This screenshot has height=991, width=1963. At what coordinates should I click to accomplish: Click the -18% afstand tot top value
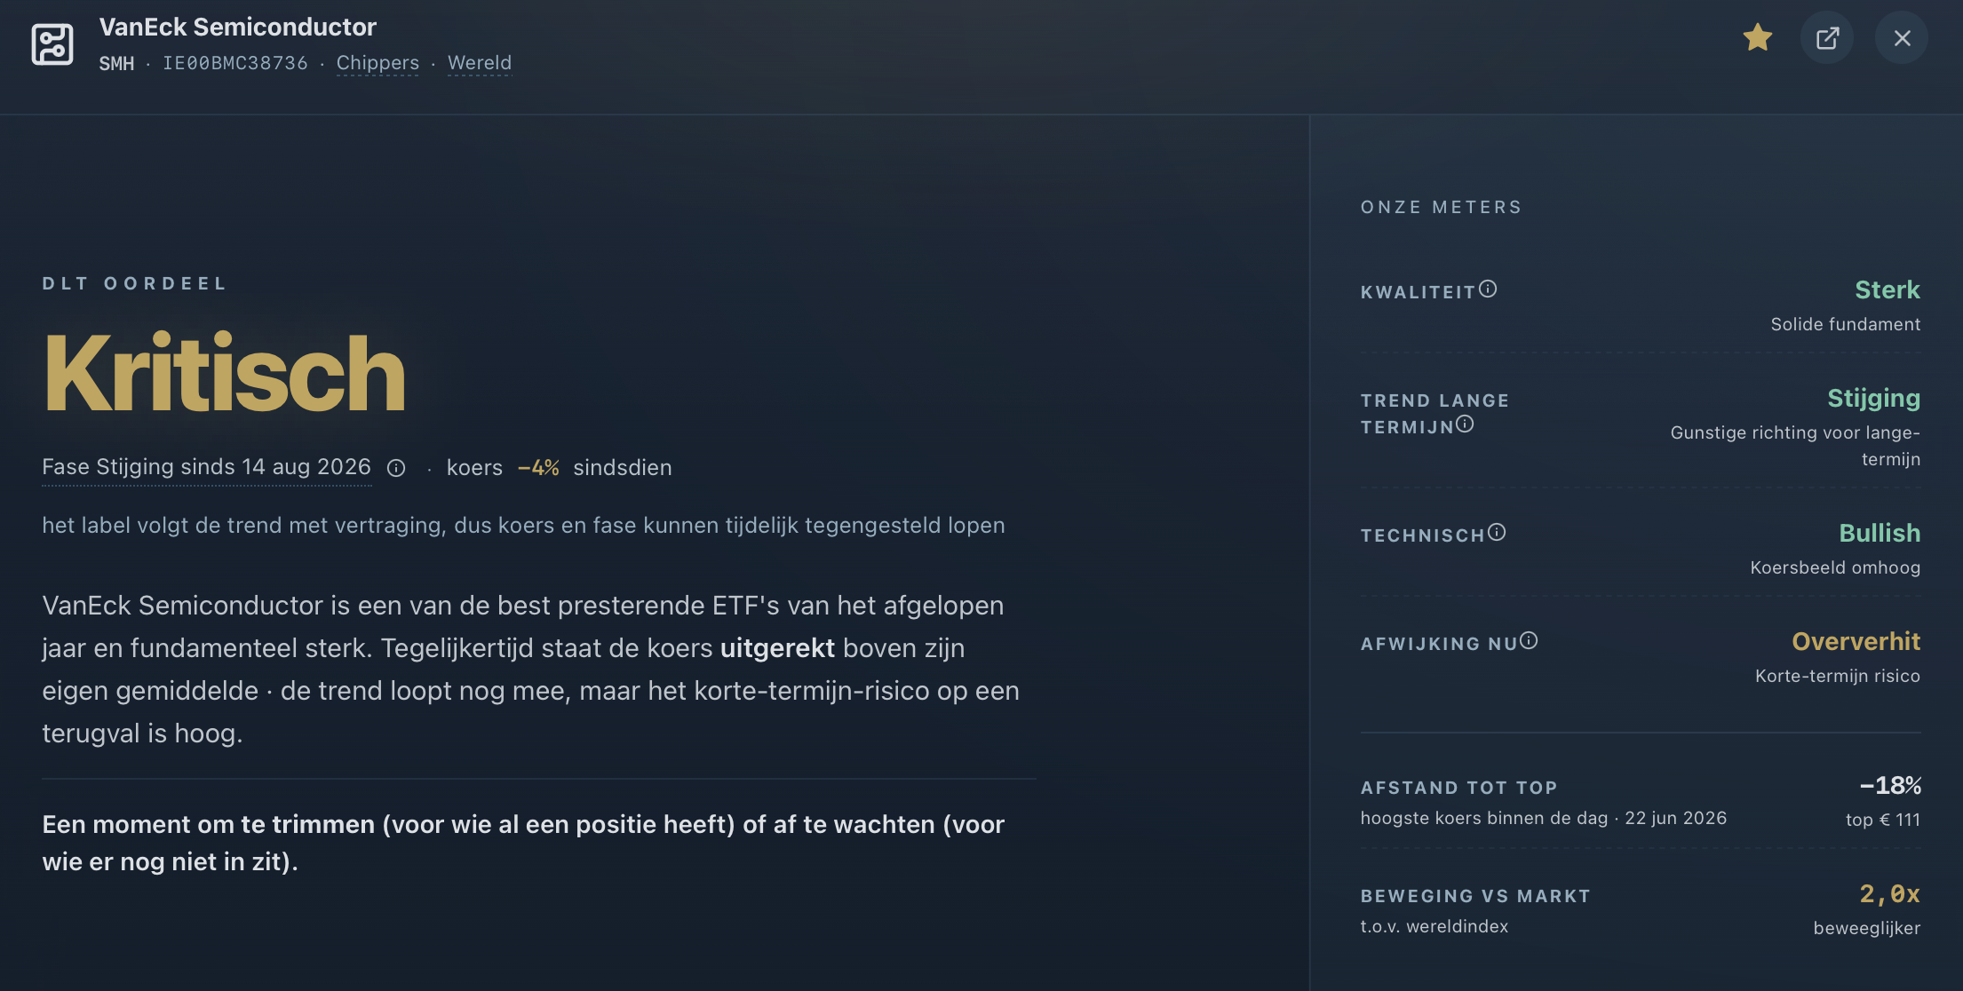tap(1890, 786)
